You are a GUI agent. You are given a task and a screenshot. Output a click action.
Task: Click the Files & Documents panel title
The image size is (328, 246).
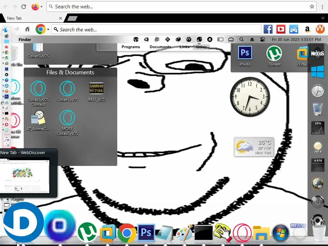(x=70, y=72)
